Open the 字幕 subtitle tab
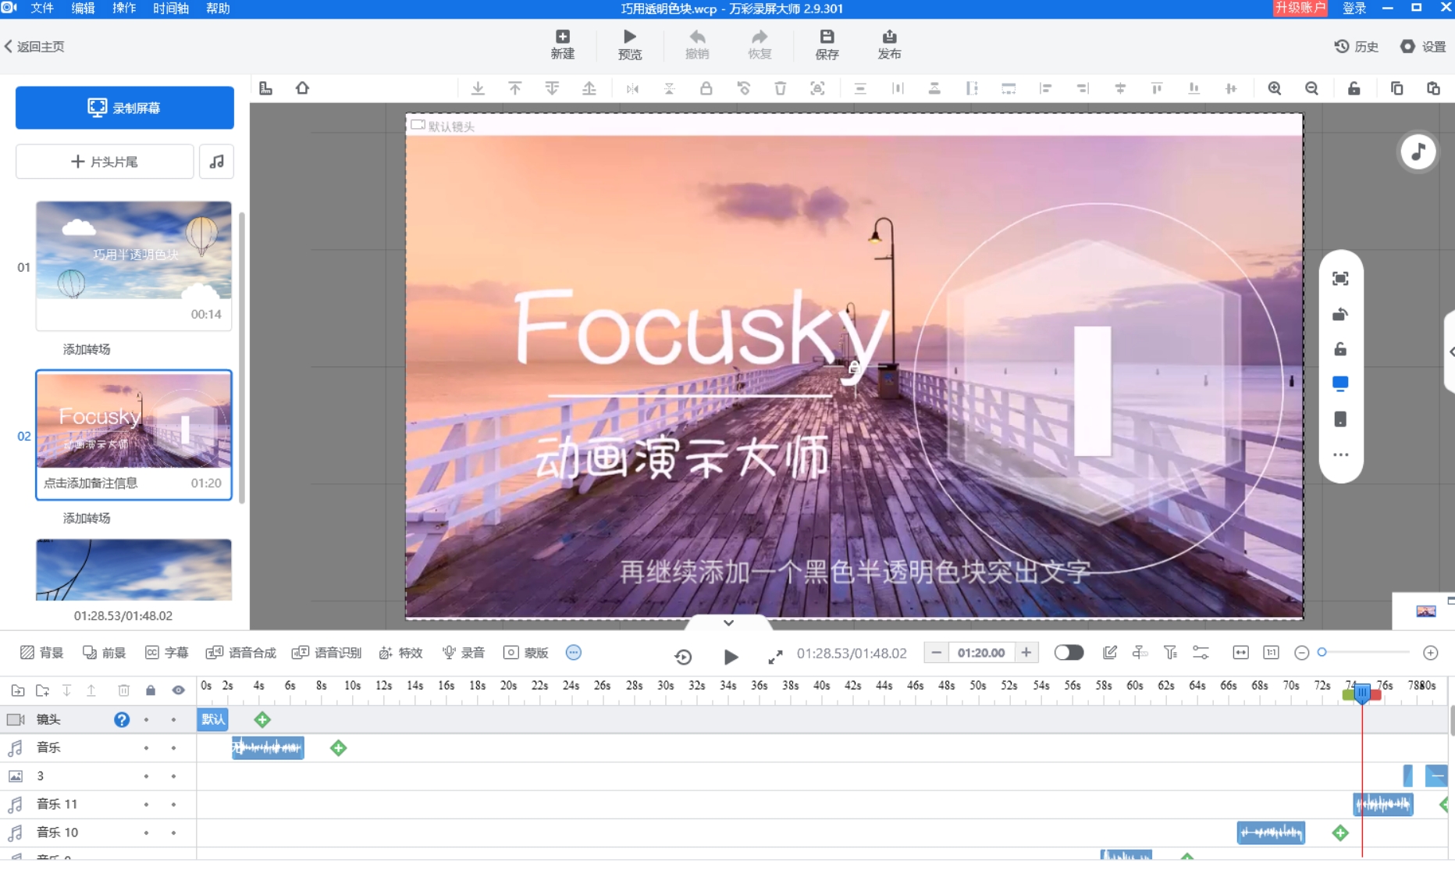Viewport: 1455px width, 870px height. (167, 653)
